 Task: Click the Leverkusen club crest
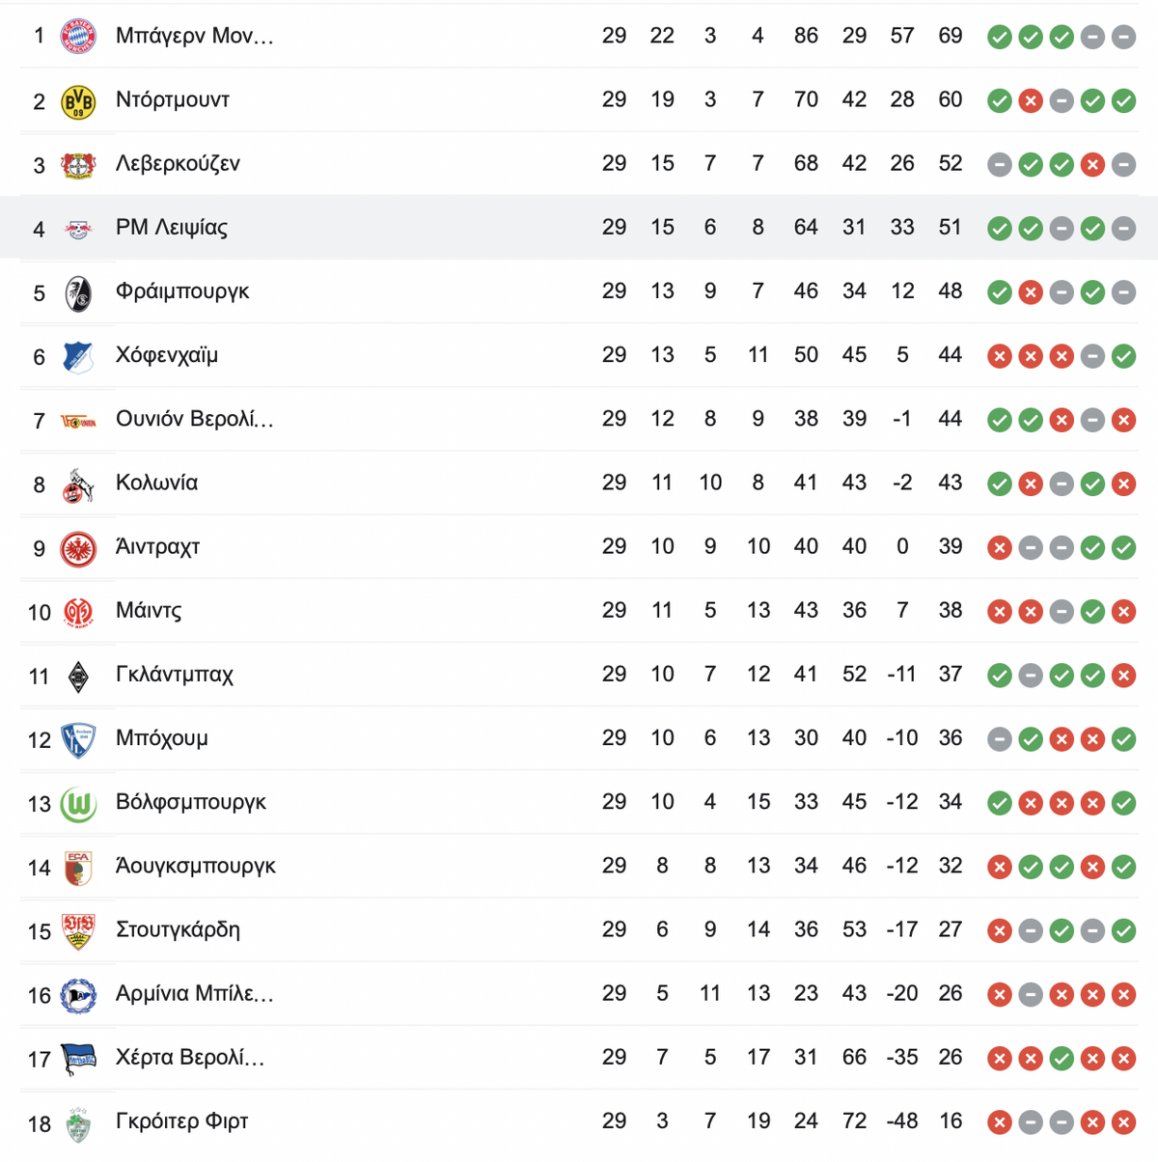(78, 164)
